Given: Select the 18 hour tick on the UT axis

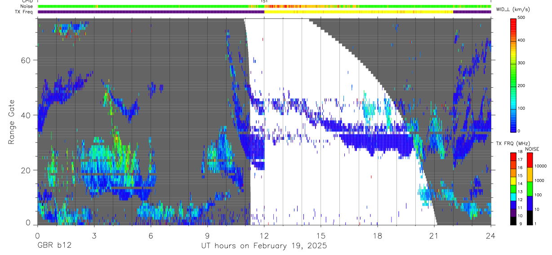Looking at the screenshot, I should click(x=377, y=235).
